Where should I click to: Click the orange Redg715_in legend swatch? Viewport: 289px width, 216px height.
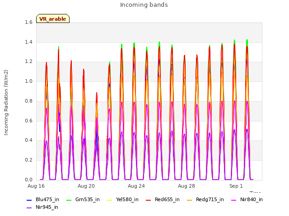189,200
